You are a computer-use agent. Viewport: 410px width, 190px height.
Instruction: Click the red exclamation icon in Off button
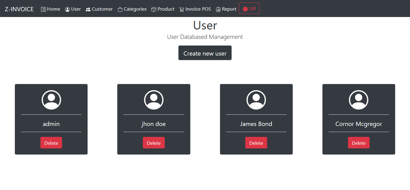click(245, 9)
